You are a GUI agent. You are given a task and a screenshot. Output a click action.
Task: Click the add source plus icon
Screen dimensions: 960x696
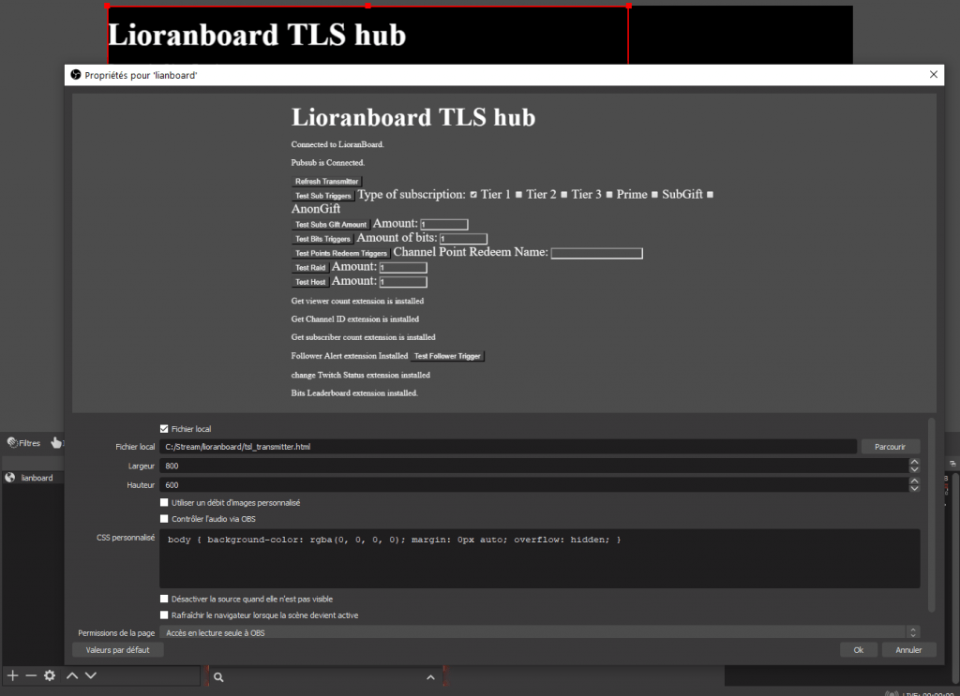pyautogui.click(x=12, y=675)
